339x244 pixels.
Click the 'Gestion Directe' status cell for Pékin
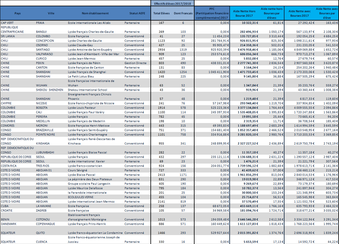click(135, 63)
